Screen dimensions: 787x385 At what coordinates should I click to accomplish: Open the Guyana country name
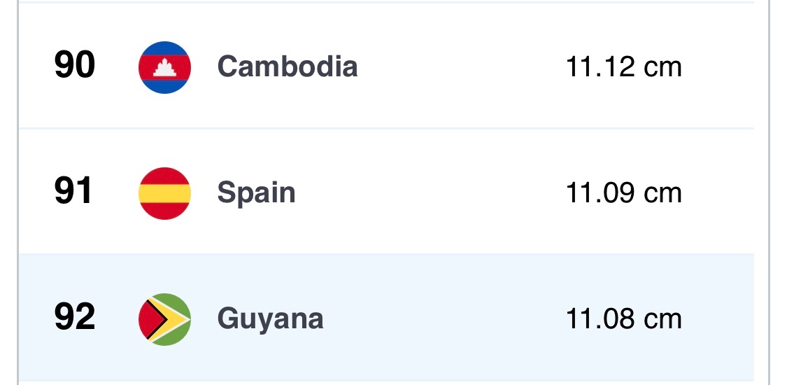click(x=270, y=320)
